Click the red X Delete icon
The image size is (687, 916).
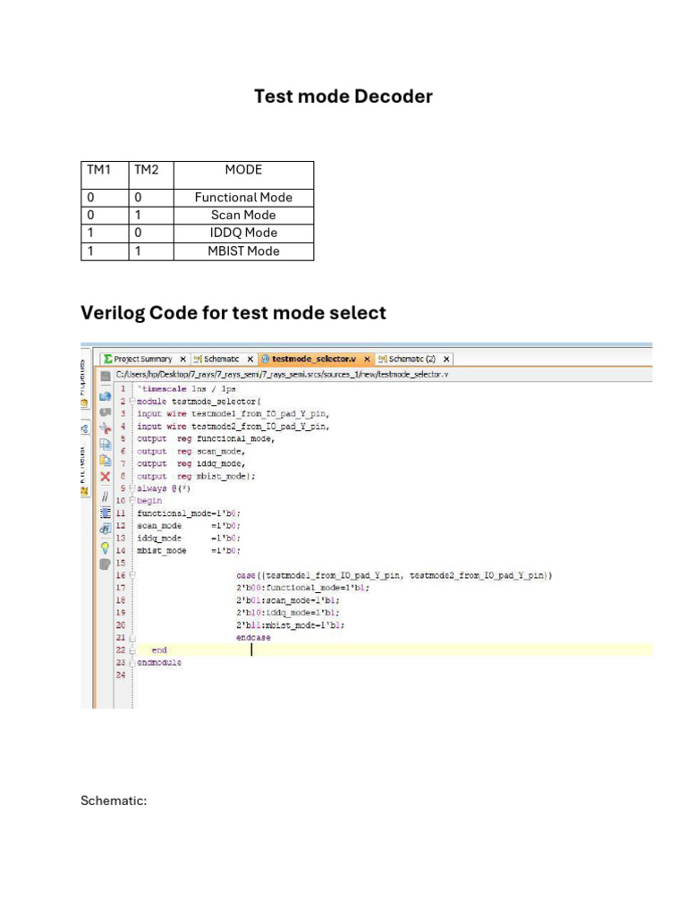(x=106, y=477)
